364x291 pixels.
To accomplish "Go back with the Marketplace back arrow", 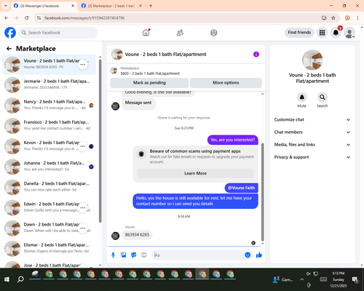I will click(x=9, y=49).
